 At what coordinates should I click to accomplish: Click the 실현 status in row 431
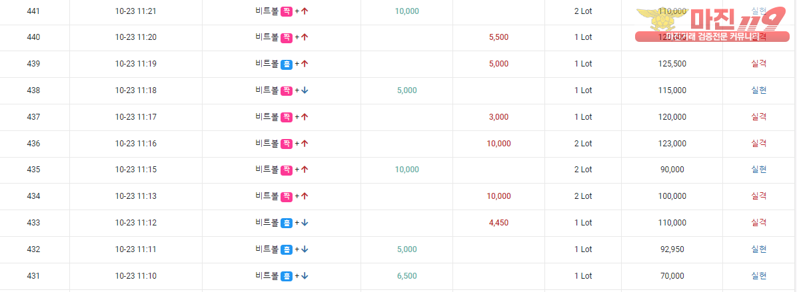(x=758, y=276)
